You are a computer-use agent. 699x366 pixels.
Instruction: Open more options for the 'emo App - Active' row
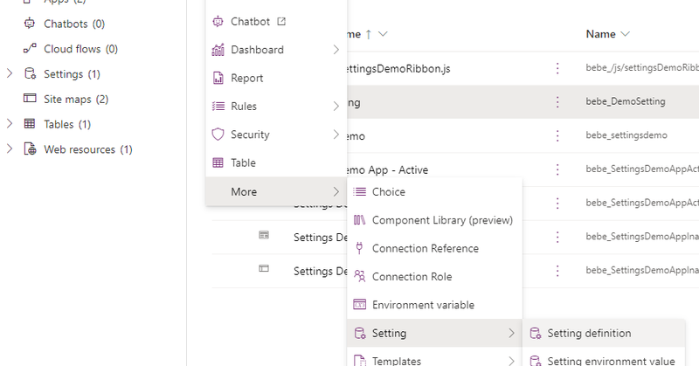557,169
